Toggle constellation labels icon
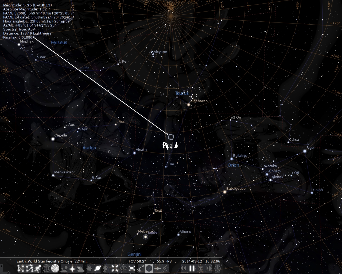Screen dimensions: 342x274 pos(29,268)
